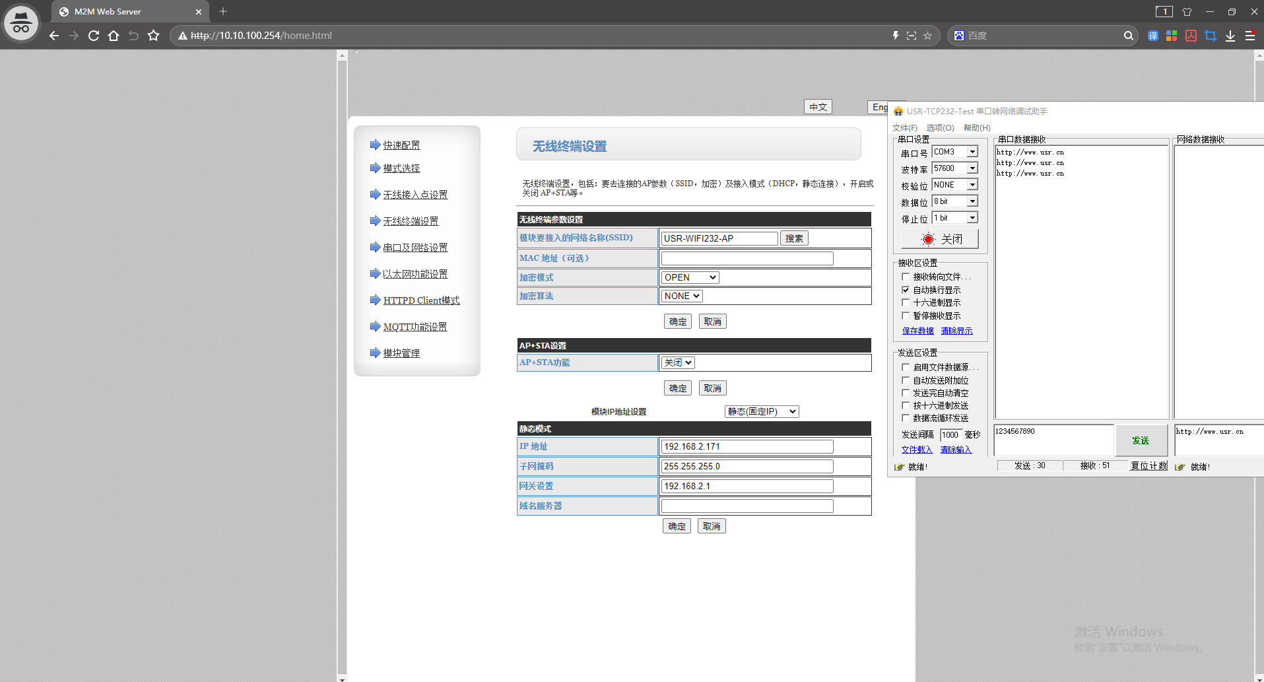1264x682 pixels.
Task: Open the 加密模式 OPEN dropdown
Action: pos(690,277)
